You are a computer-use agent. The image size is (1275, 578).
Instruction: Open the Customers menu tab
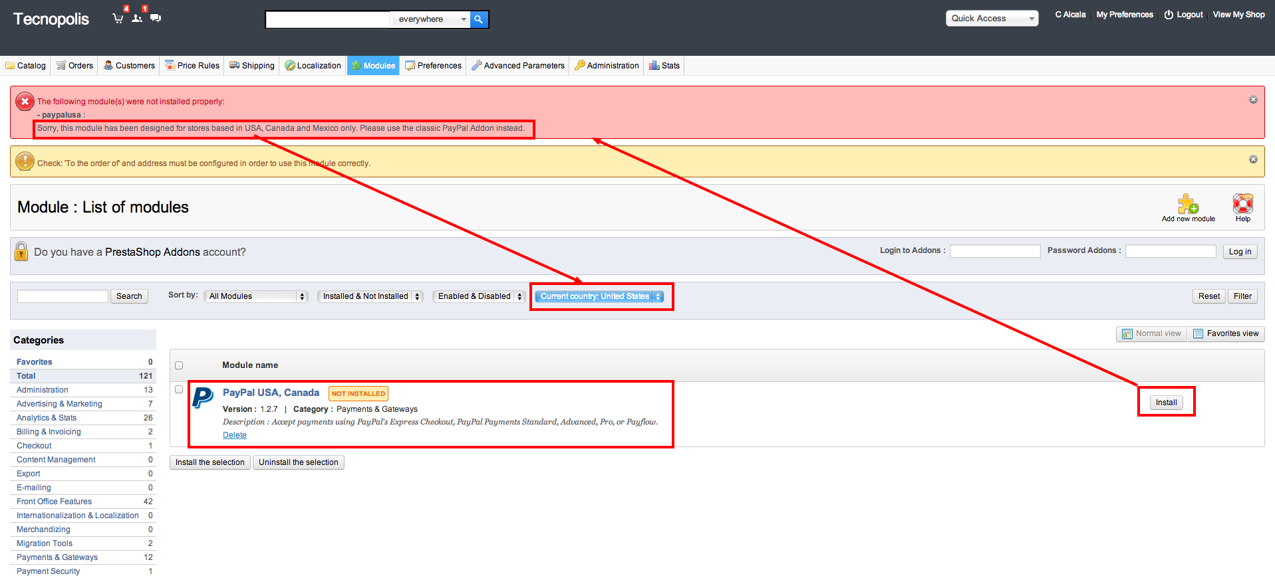coord(129,66)
